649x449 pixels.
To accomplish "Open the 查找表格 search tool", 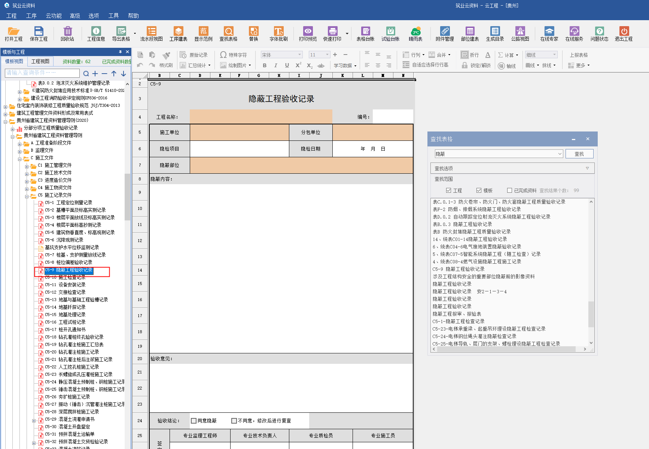I will click(228, 34).
